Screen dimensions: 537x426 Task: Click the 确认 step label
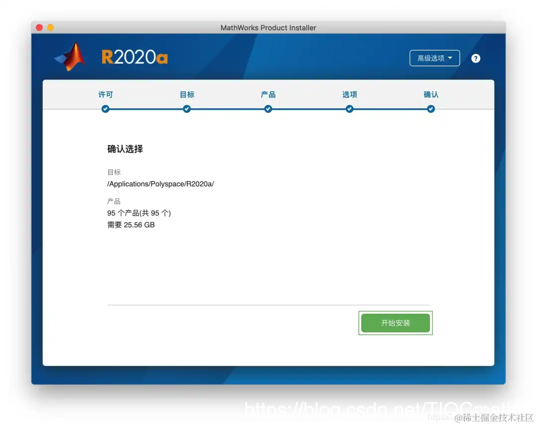[x=431, y=94]
